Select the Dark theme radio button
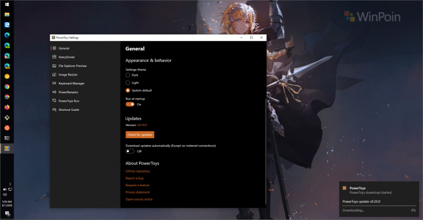The height and width of the screenshot is (220, 423). [128, 75]
